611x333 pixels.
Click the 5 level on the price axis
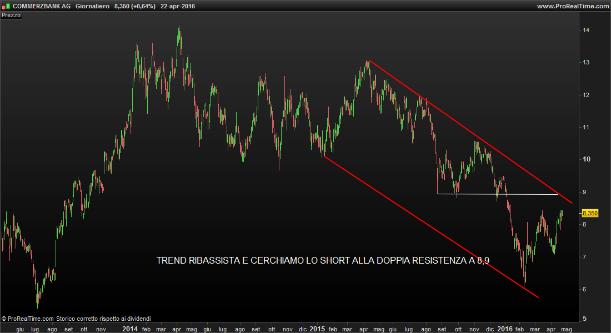pyautogui.click(x=584, y=319)
